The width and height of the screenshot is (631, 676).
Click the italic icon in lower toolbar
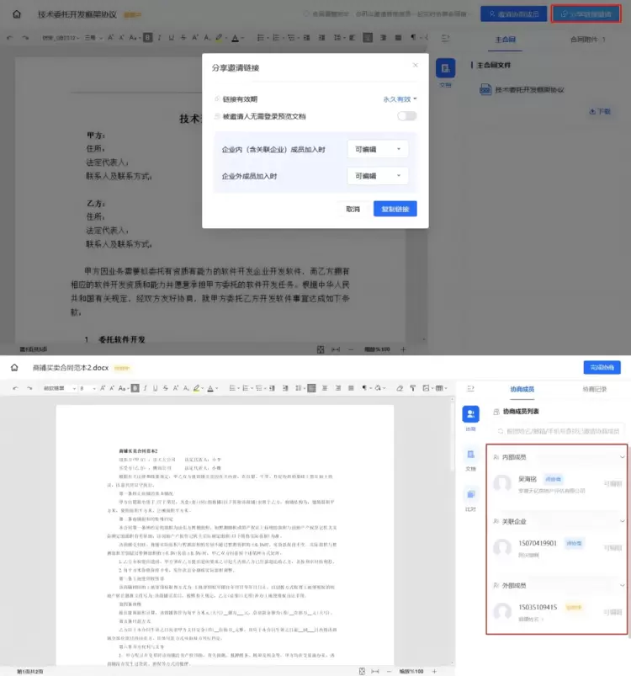click(x=145, y=388)
